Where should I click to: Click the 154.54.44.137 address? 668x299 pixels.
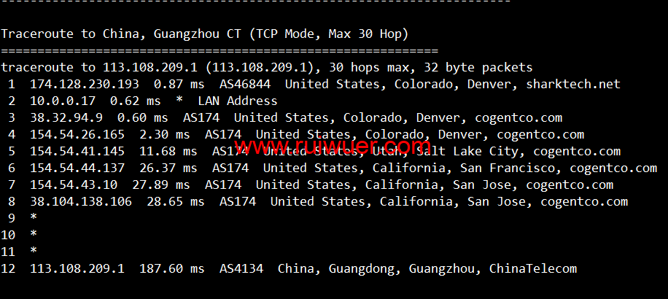77,168
